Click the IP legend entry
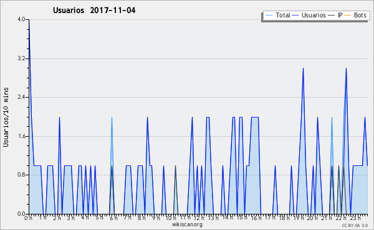The image size is (374, 230). click(x=335, y=15)
